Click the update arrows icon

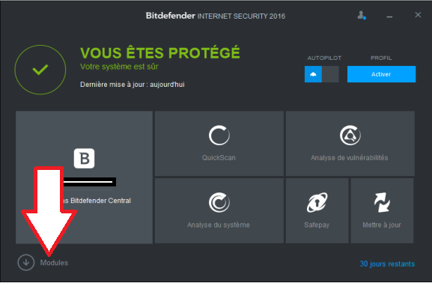click(382, 203)
